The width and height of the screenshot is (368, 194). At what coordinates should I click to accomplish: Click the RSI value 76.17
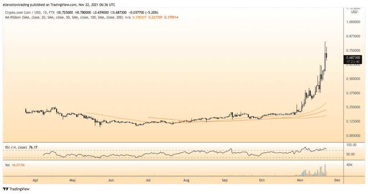(33, 148)
